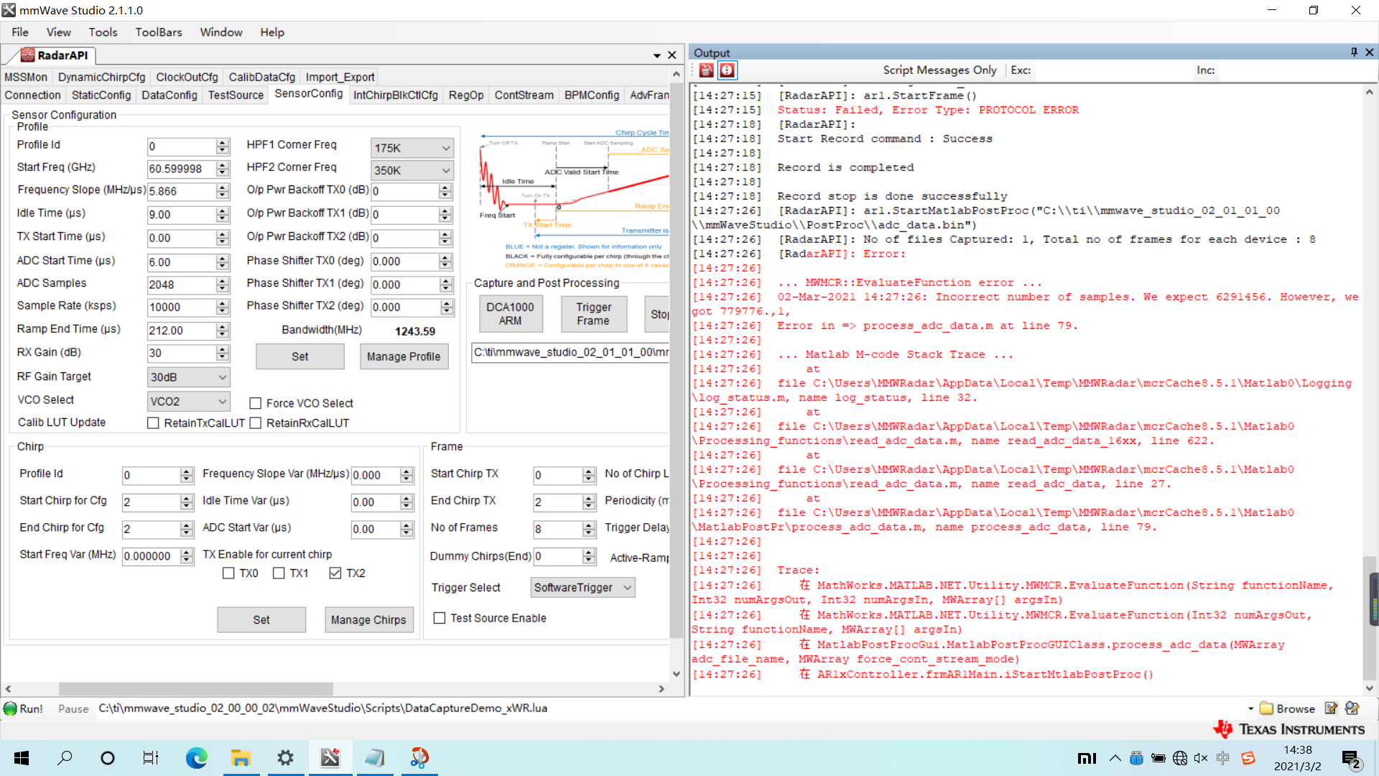Open the Windows Start menu
Image resolution: width=1379 pixels, height=776 pixels.
(x=22, y=758)
